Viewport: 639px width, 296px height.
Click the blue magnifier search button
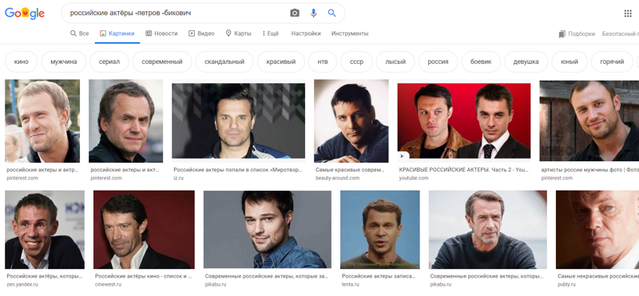pyautogui.click(x=331, y=13)
